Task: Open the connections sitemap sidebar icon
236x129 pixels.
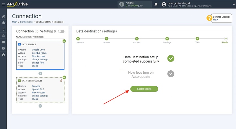Action: tap(3, 23)
